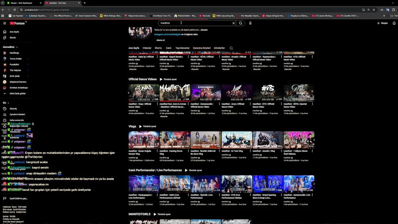Open 1 Milyon Abone Özel Videosu thumbnail

coord(299,140)
